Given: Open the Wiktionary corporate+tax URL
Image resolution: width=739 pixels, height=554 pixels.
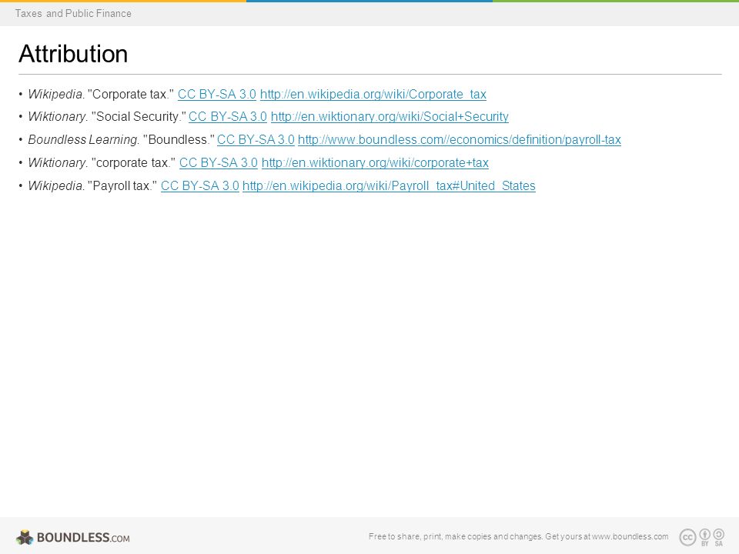Looking at the screenshot, I should point(375,163).
